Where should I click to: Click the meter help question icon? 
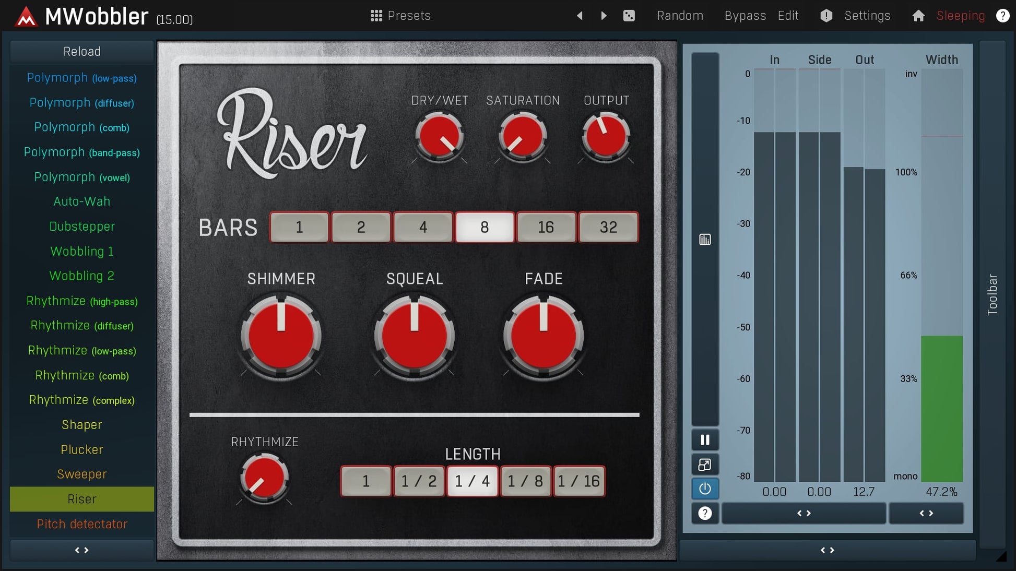[705, 514]
